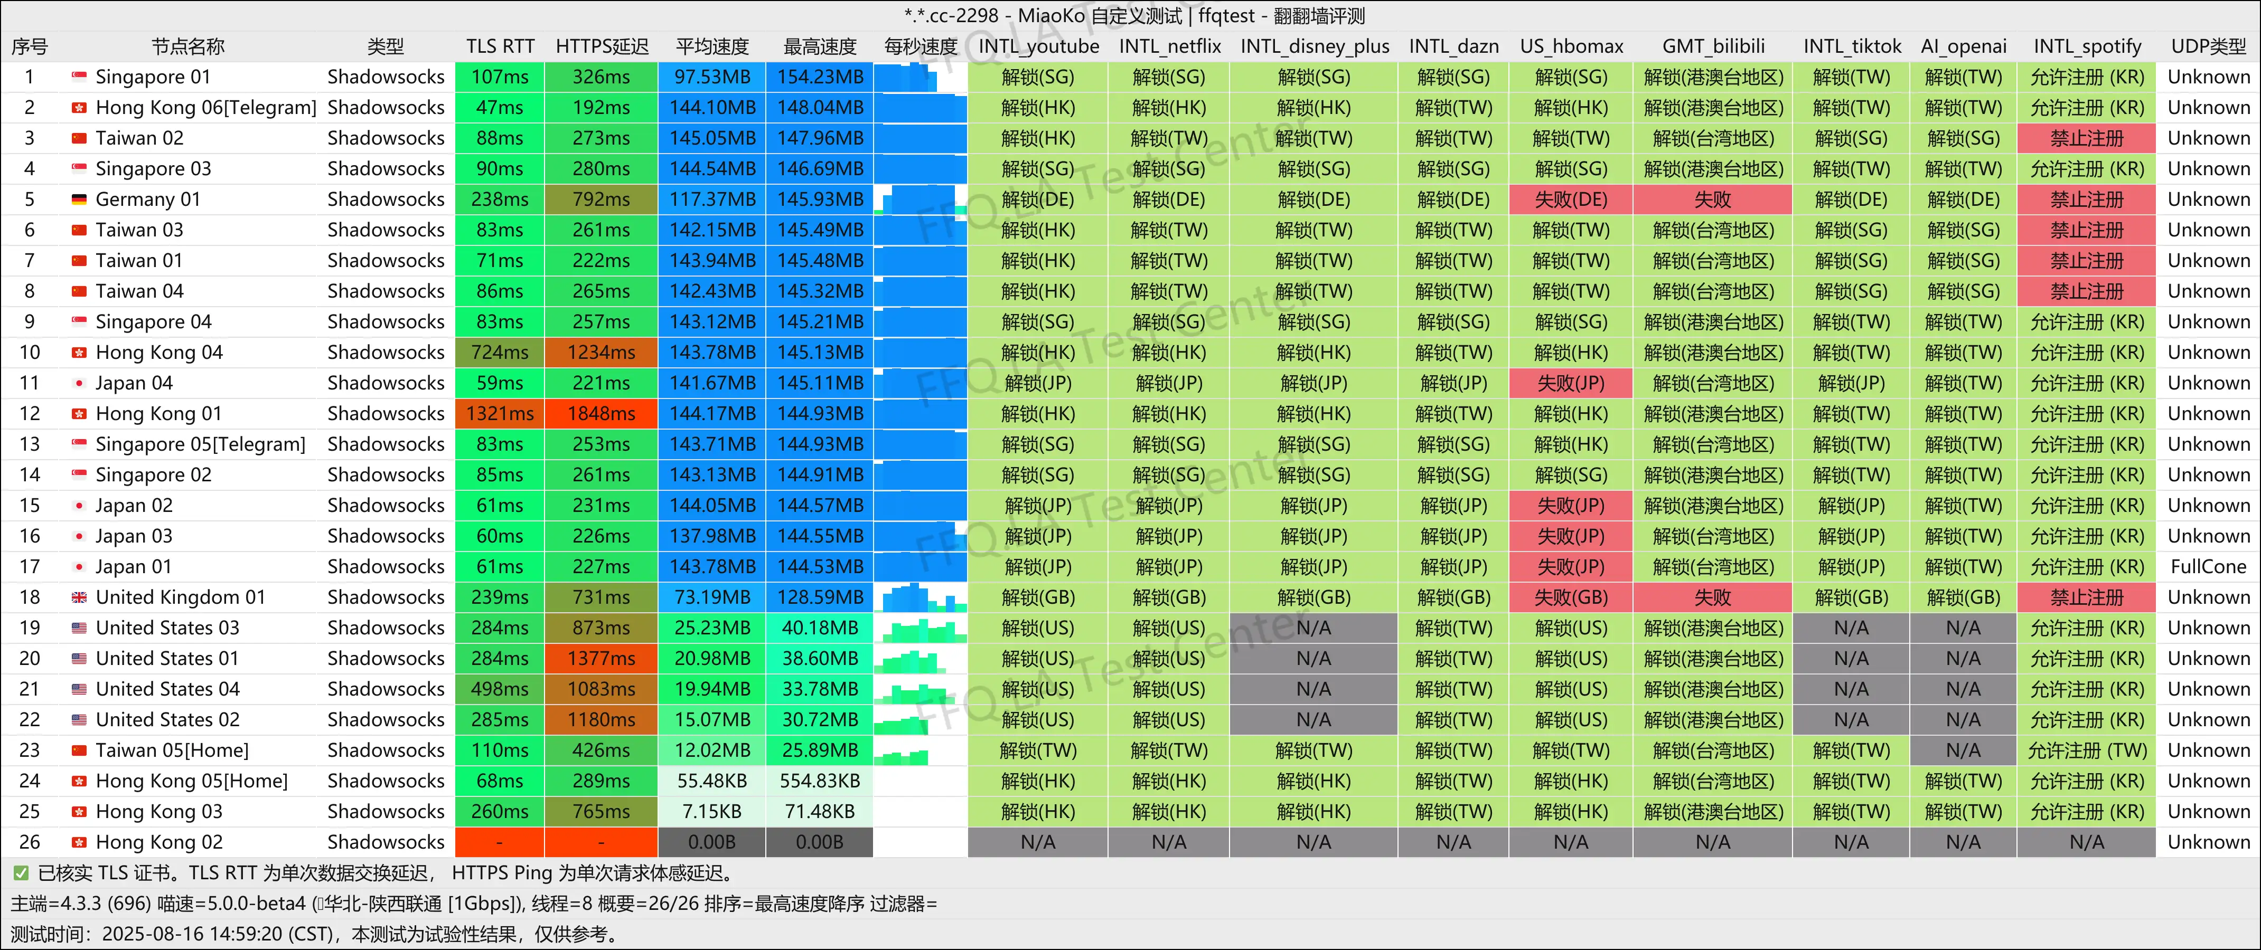Viewport: 2261px width, 950px height.
Task: Click the 554.83KB max speed cell
Action: coord(820,781)
